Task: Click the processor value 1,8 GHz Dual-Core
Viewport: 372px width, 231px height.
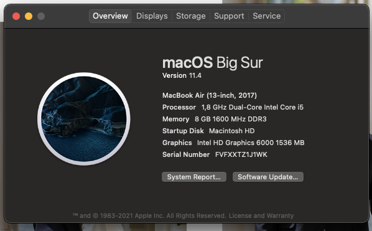Action: [253, 107]
